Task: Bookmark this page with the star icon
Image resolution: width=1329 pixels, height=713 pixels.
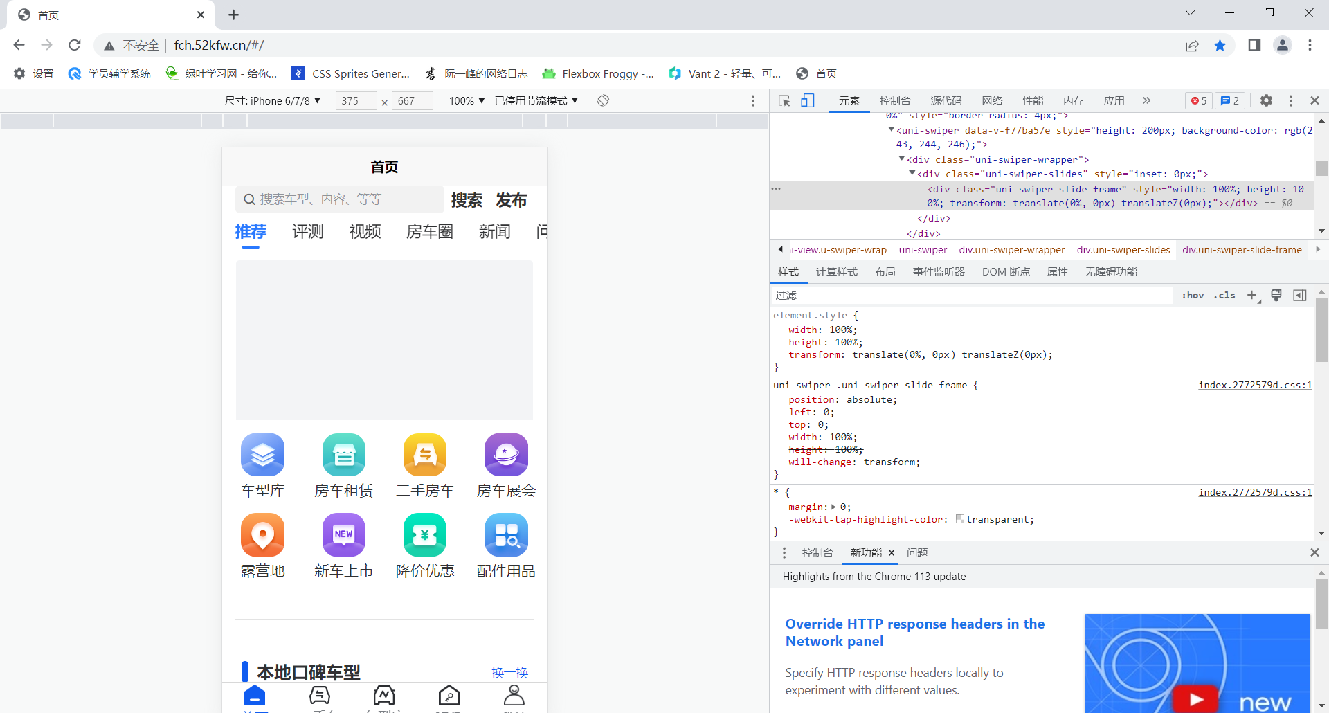Action: click(1220, 46)
